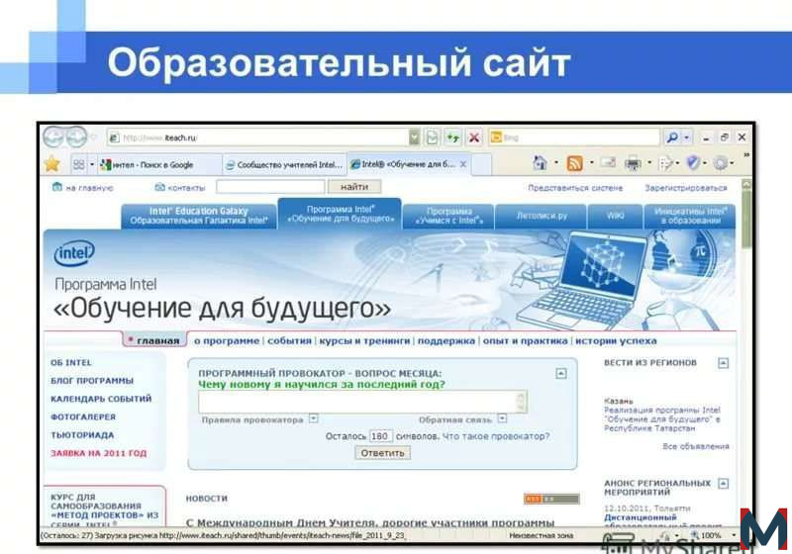Open the Wiki tab
Screen dimensions: 792x554
(615, 216)
